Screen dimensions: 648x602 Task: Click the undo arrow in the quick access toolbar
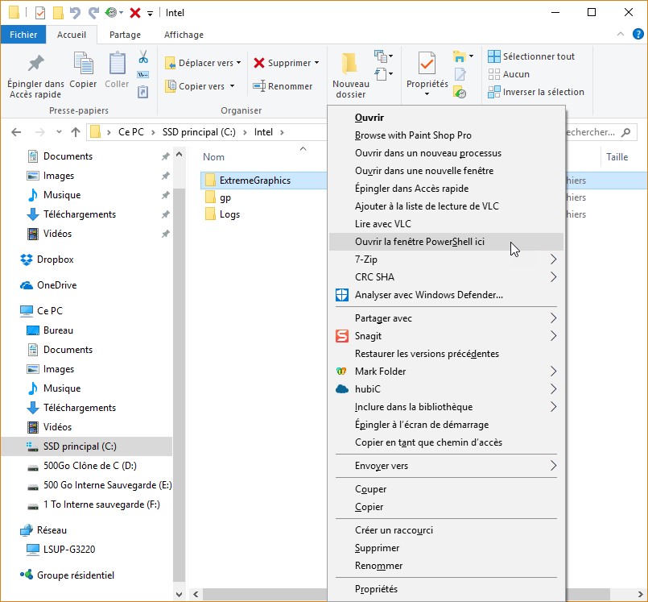click(x=76, y=13)
